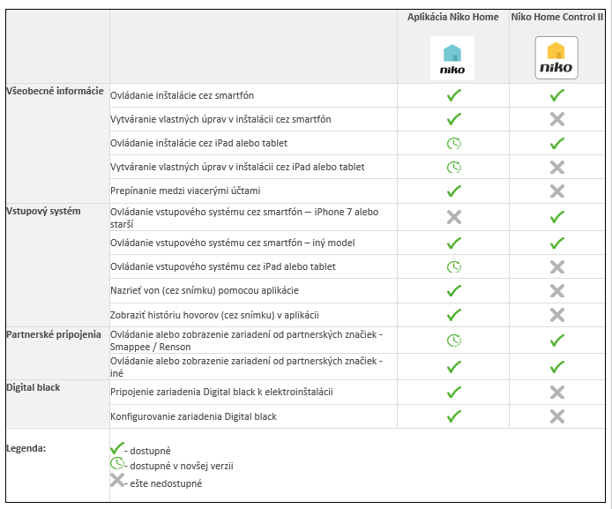This screenshot has width=612, height=509.
Task: Click the Prepínanie medzi viacerými účtami row text
Action: (185, 191)
